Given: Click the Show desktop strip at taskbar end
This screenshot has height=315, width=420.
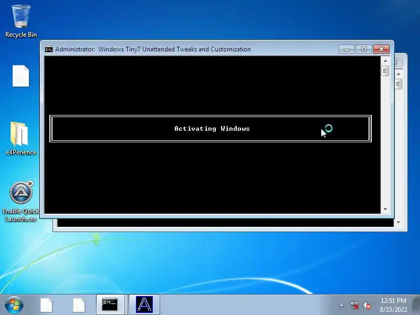Looking at the screenshot, I should tap(416, 304).
